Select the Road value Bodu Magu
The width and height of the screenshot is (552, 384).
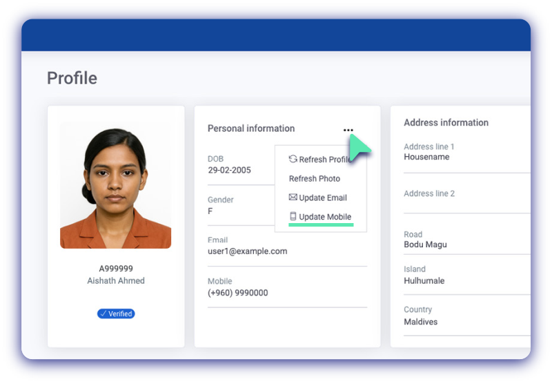pos(425,244)
